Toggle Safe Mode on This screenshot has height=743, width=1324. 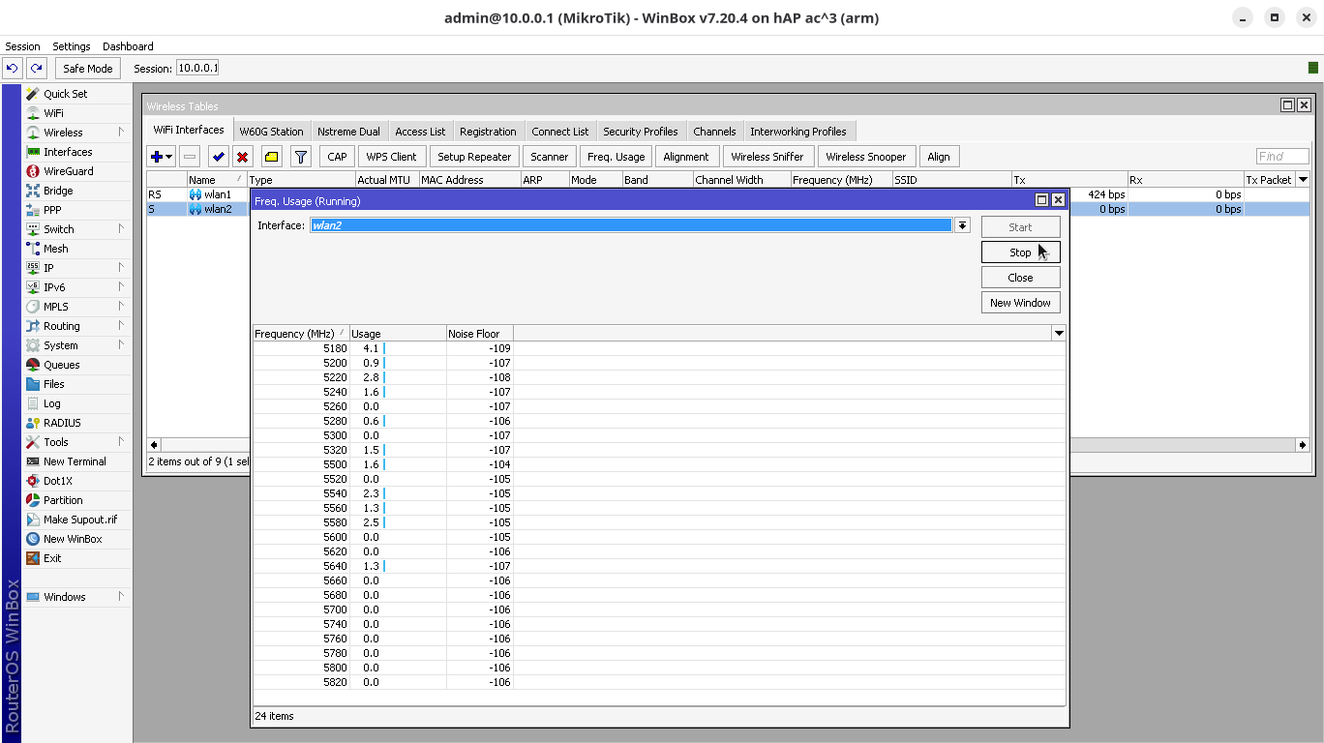(x=87, y=69)
